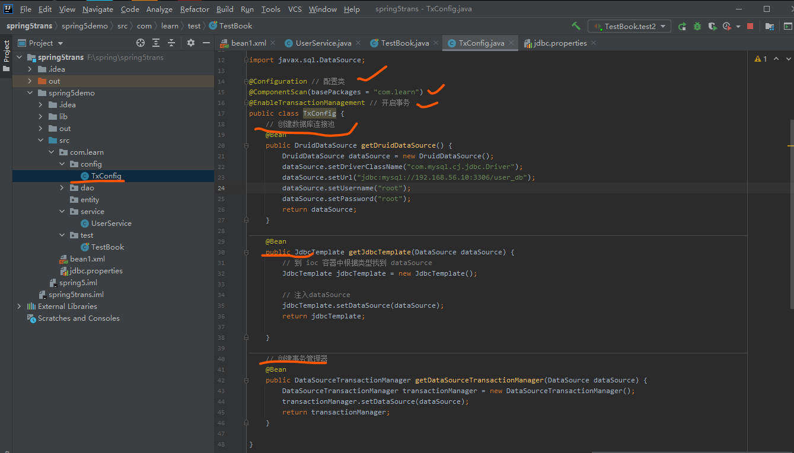Open the VCS menu
Screen dimensions: 794x453
pyautogui.click(x=295, y=9)
